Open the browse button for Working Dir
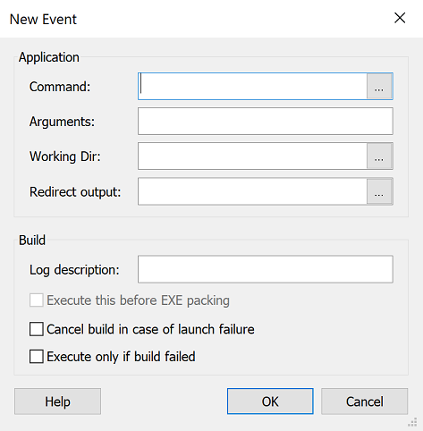423x431 pixels. tap(379, 156)
